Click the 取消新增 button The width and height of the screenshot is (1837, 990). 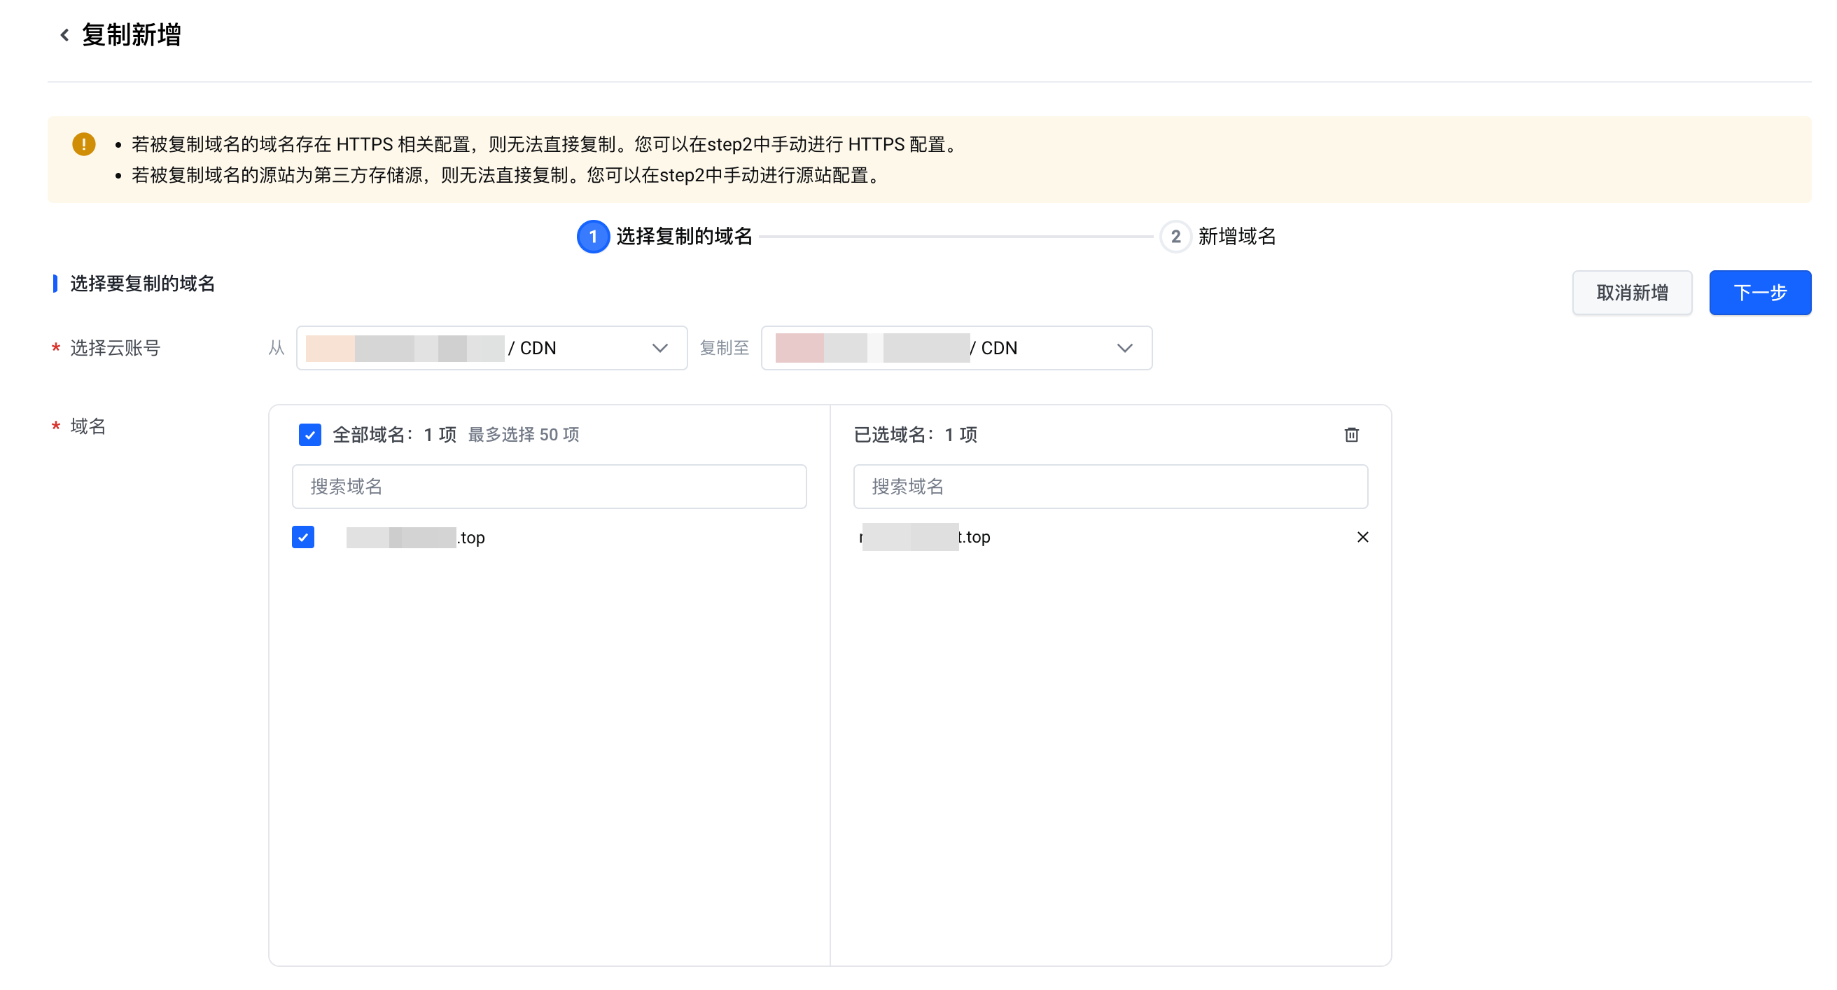pyautogui.click(x=1631, y=293)
